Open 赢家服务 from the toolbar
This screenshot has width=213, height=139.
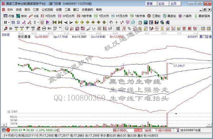point(202,16)
